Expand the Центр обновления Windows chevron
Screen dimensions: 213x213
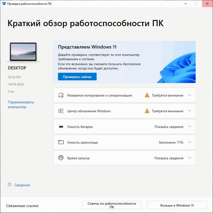[x=190, y=111]
